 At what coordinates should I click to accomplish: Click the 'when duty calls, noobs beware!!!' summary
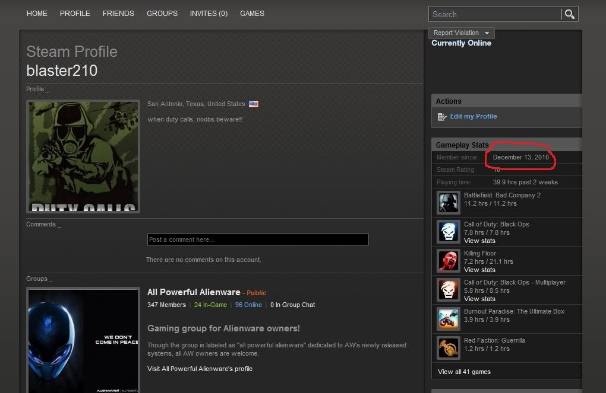click(x=195, y=120)
